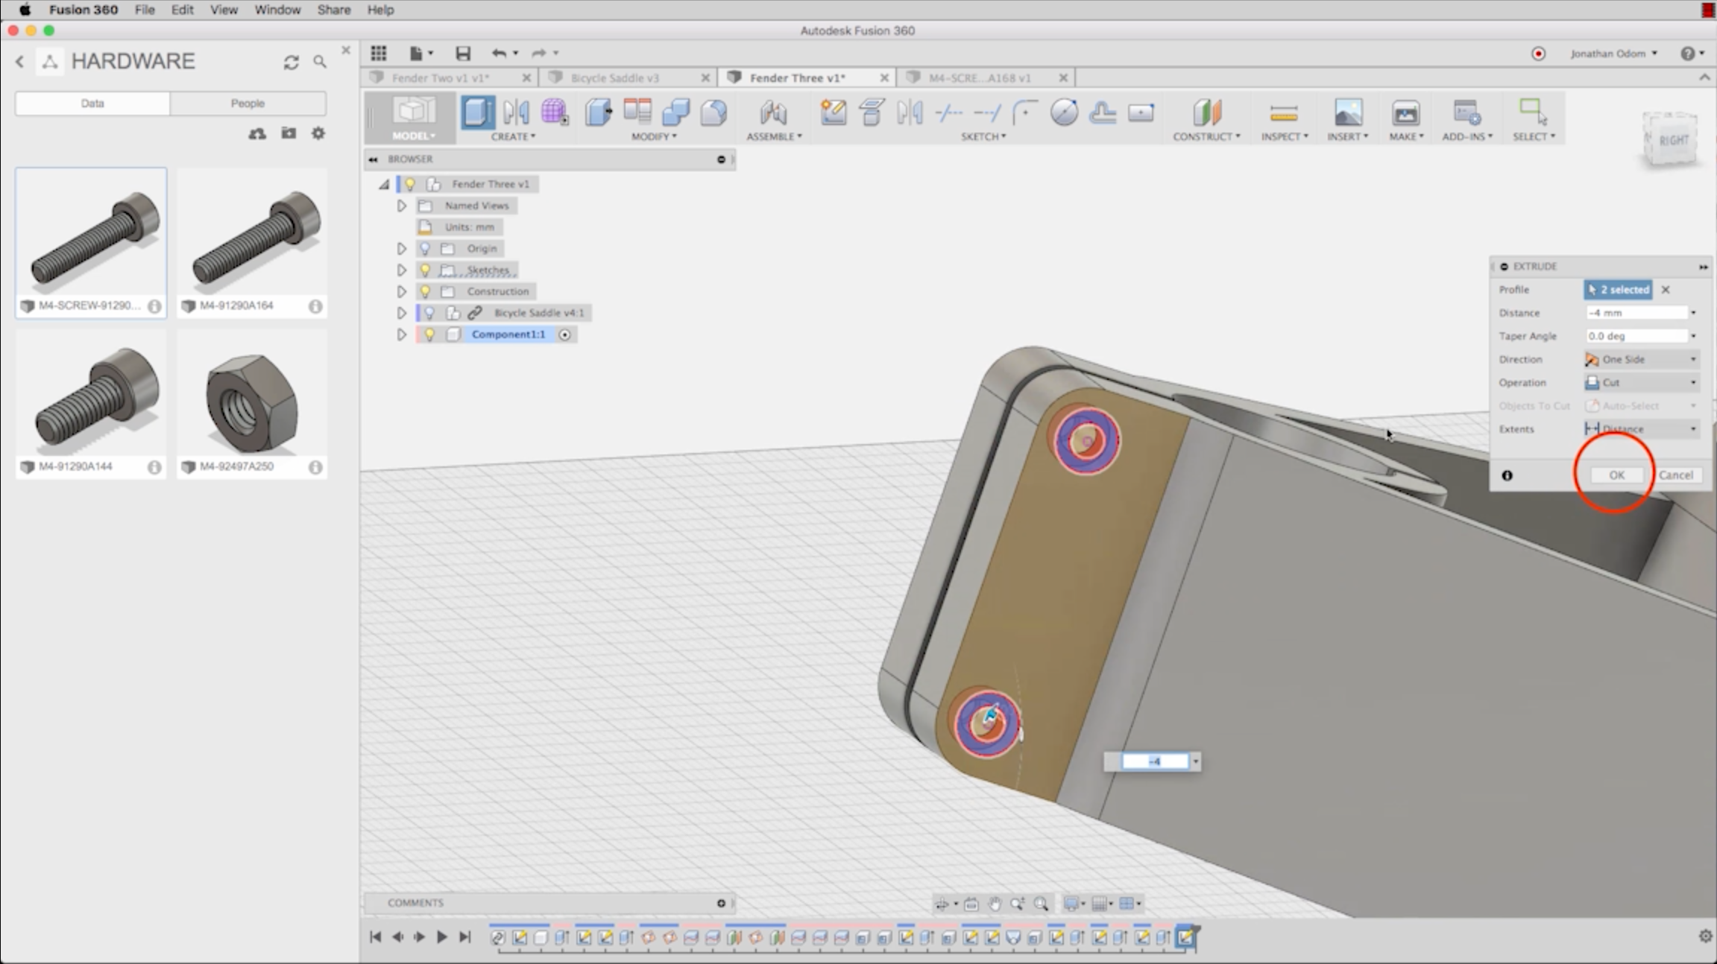Click the Undo arrow icon

[498, 53]
